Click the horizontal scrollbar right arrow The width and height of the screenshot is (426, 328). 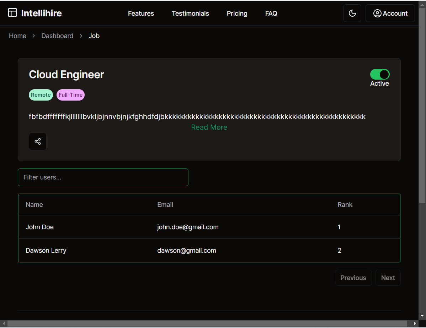[x=415, y=324]
